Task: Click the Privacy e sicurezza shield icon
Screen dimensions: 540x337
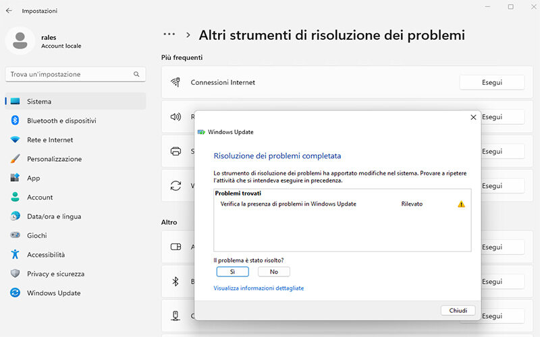Action: coord(15,274)
